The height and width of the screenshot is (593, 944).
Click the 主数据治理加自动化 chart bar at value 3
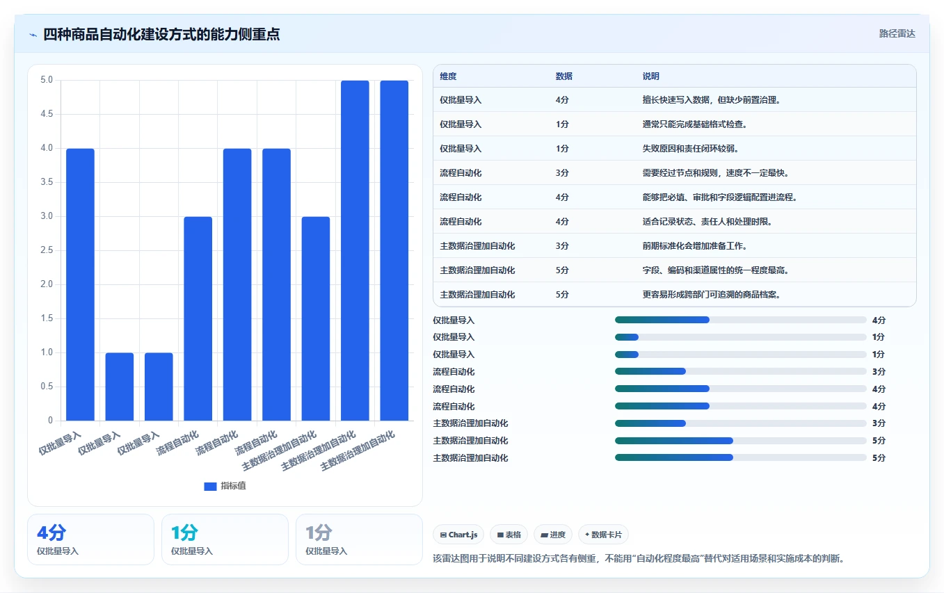pos(315,318)
